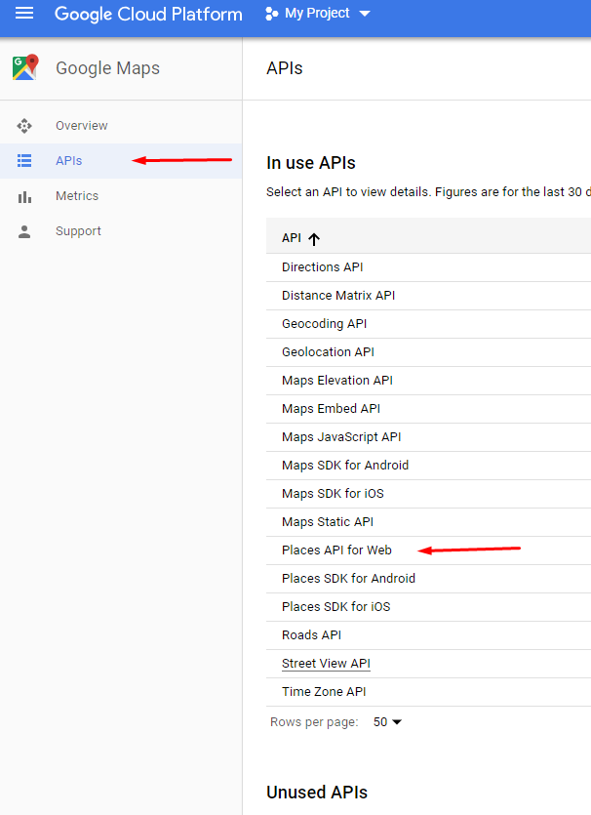
Task: Open Distance Matrix API details
Action: tap(338, 295)
